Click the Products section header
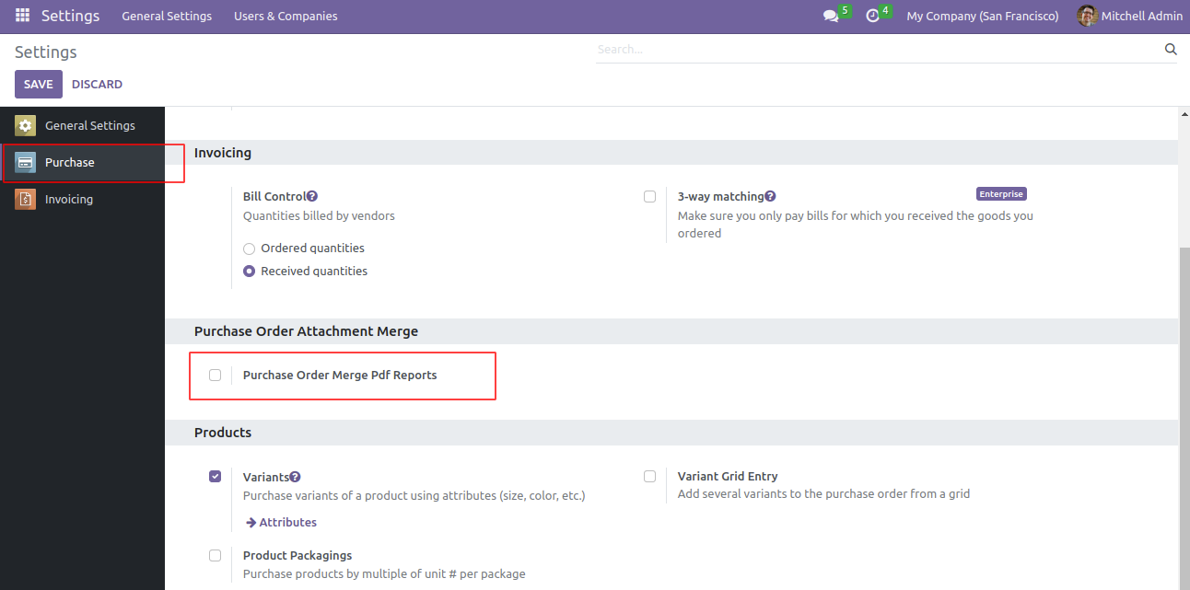 tap(223, 433)
